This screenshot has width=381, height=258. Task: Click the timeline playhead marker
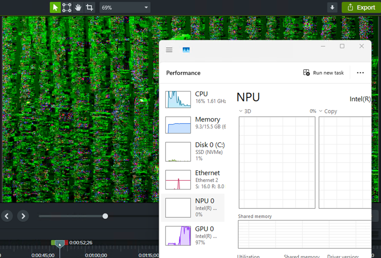(60, 244)
